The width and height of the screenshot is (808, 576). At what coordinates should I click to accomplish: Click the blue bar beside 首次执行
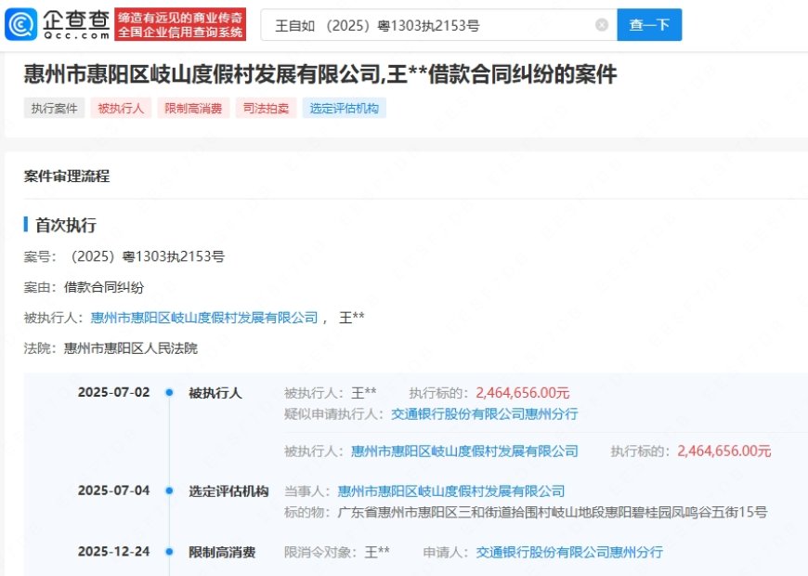(27, 224)
